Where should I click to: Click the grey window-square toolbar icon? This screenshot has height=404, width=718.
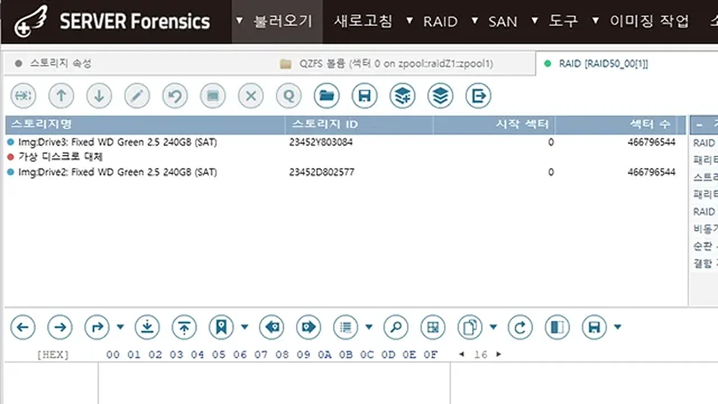tap(213, 96)
